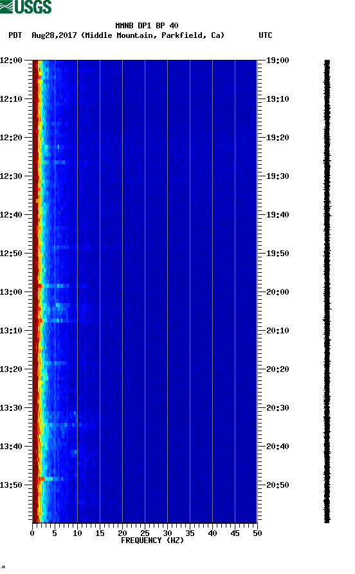
Task: Click the title text 'MMNB DP1 BP 40'
Action: [147, 26]
